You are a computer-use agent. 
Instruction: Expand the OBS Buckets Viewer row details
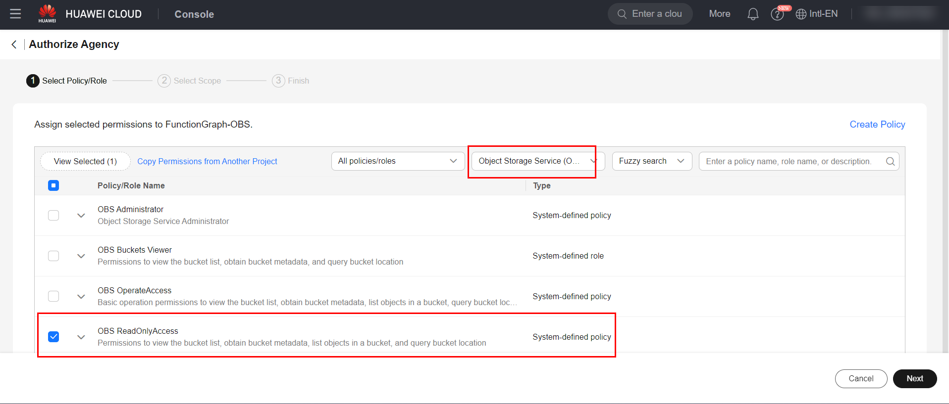tap(81, 256)
